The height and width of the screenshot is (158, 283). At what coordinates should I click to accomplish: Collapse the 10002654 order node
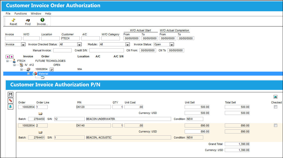pyautogui.click(x=22, y=69)
